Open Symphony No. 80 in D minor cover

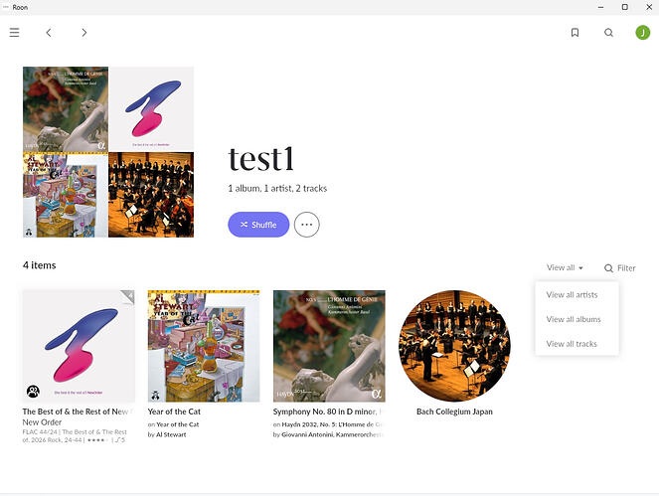329,346
